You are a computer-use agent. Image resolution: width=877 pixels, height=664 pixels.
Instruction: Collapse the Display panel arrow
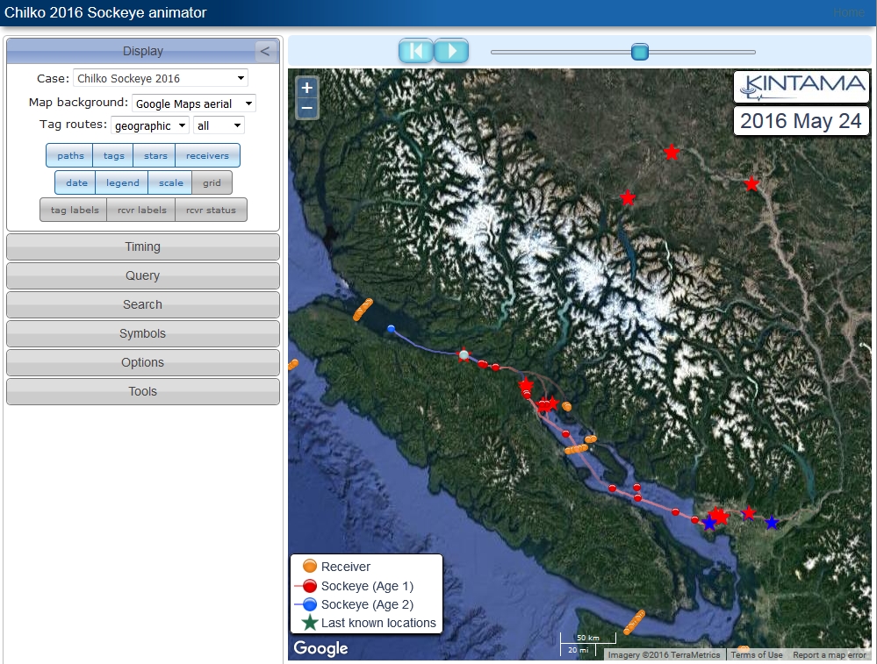(265, 51)
